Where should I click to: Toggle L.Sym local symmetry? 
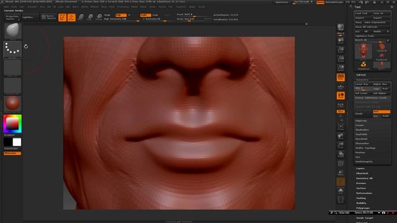click(x=341, y=105)
